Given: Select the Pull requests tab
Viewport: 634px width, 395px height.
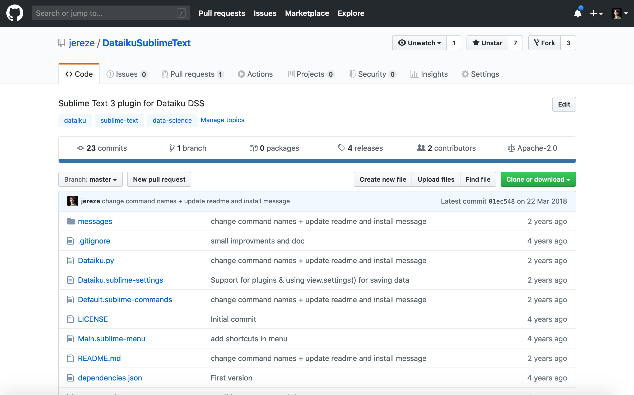Looking at the screenshot, I should tap(192, 74).
